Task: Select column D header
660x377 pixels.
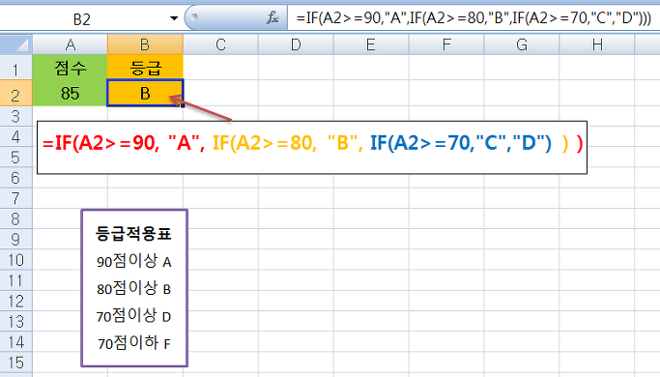Action: 296,44
